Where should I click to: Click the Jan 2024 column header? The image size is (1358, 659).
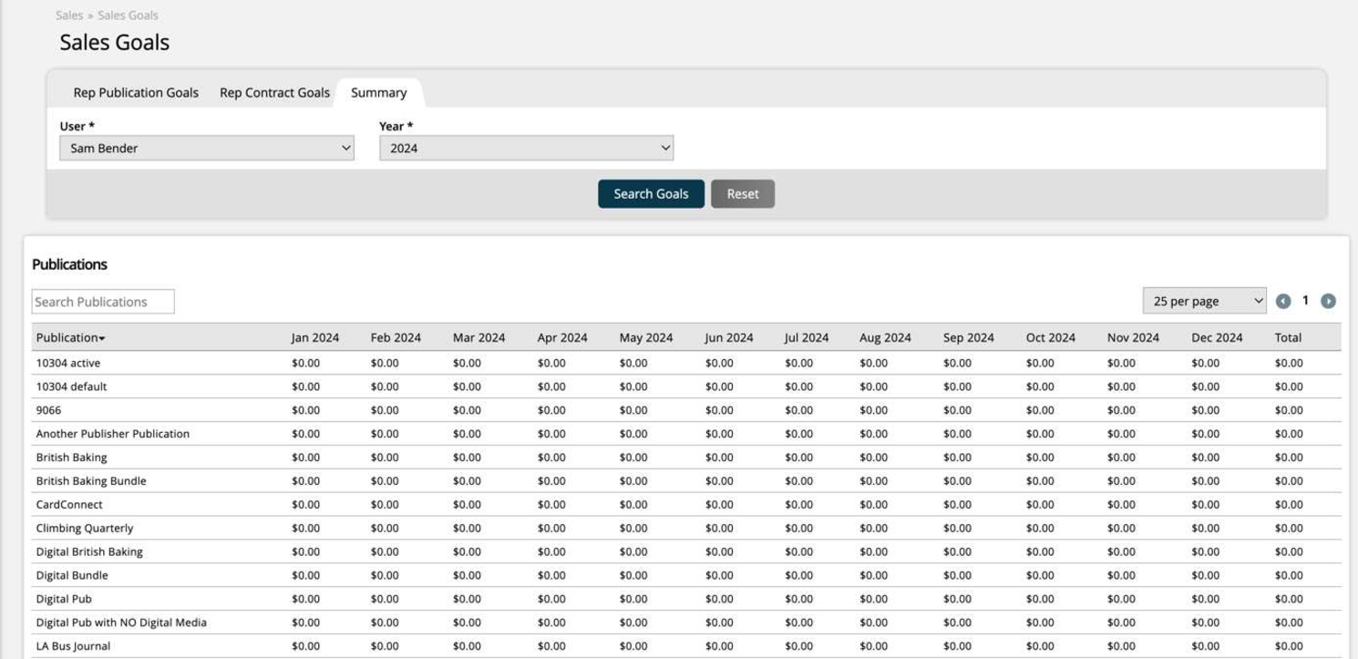[x=314, y=337]
